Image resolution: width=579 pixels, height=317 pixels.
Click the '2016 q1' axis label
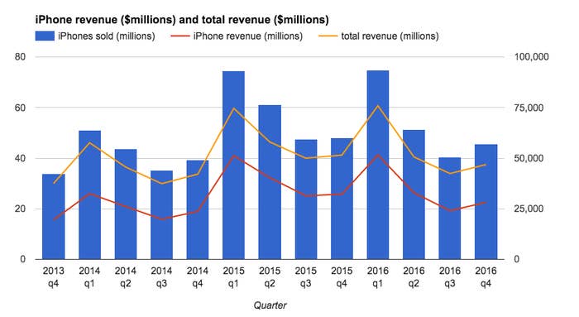(x=378, y=277)
